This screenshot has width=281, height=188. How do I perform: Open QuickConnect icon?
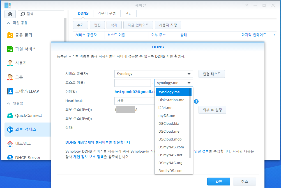click(x=10, y=115)
